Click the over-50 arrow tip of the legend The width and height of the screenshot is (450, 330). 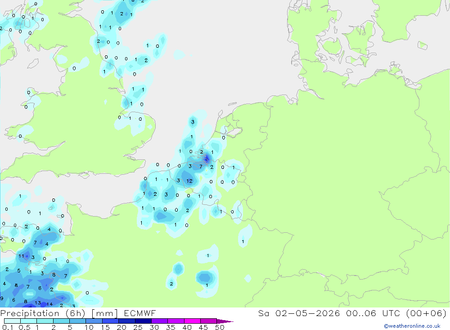(x=225, y=321)
